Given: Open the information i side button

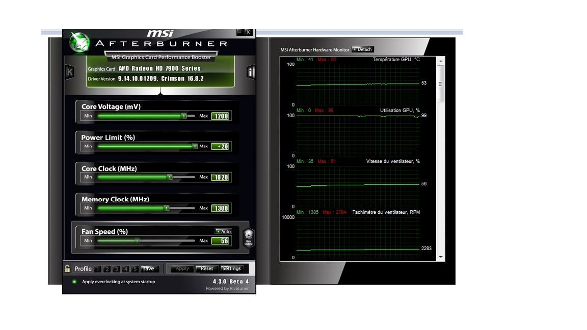Looking at the screenshot, I should coord(251,72).
